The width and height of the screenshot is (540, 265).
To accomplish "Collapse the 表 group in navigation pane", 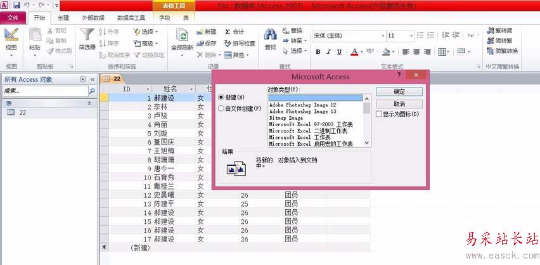I will [x=89, y=103].
